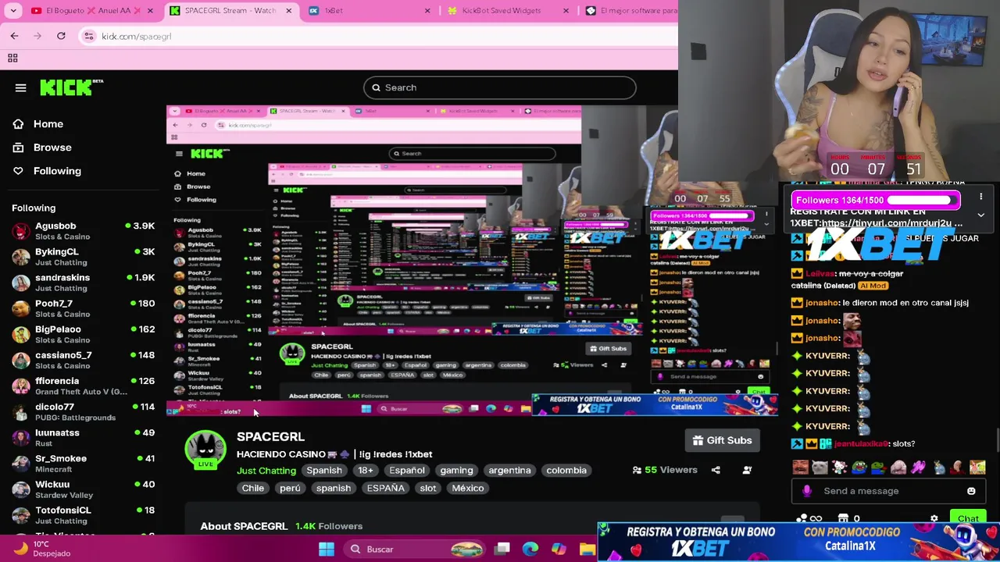Open Agusbob channel in Following list
1000x562 pixels.
tap(84, 231)
